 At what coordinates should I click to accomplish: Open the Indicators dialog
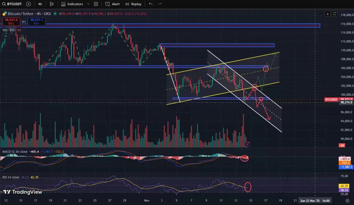pyautogui.click(x=72, y=4)
